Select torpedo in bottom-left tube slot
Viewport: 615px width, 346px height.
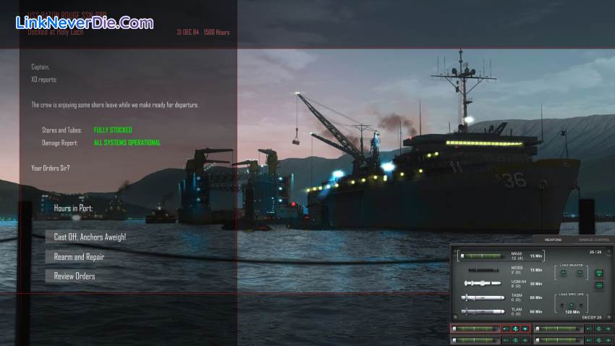click(x=475, y=339)
